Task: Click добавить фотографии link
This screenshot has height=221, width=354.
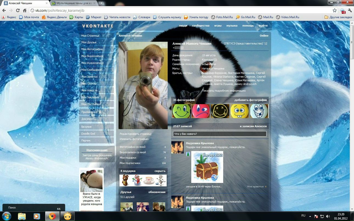Action: 250,100
